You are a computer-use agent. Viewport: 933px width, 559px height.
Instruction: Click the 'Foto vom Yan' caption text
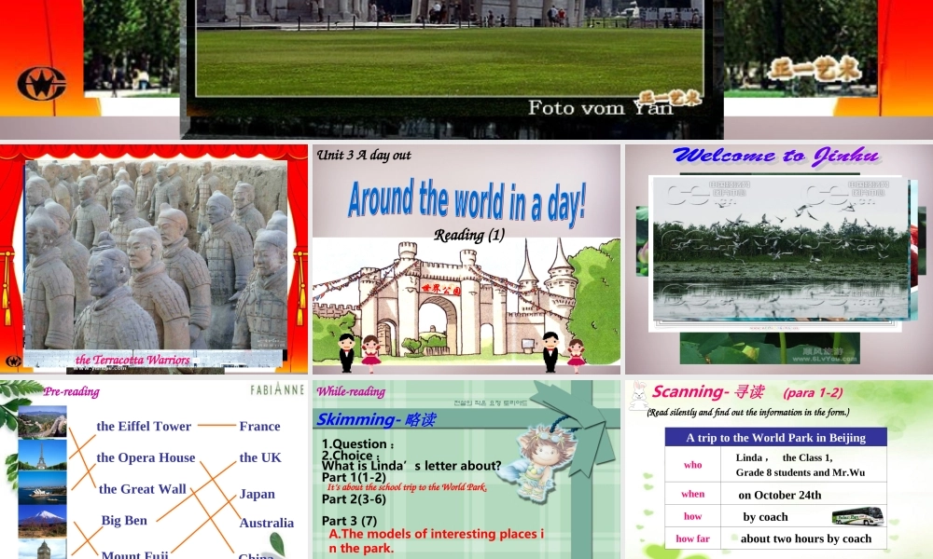(x=600, y=107)
